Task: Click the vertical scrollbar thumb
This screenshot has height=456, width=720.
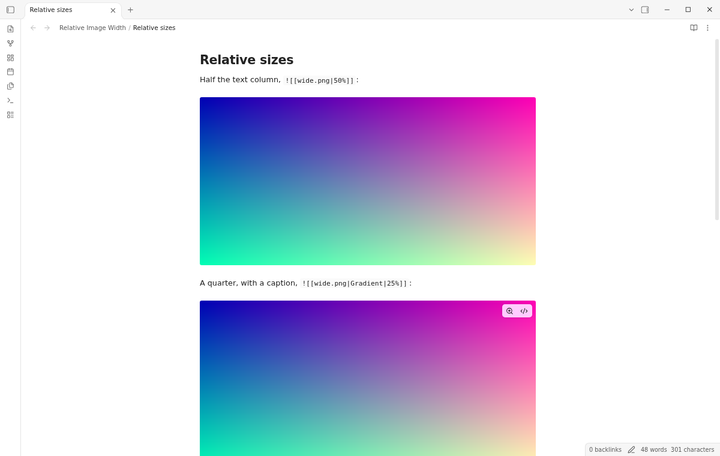Action: click(717, 130)
